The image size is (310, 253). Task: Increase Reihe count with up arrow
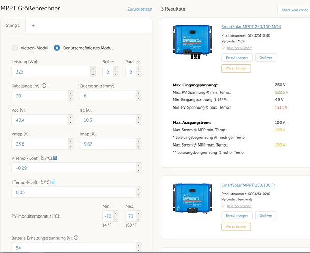point(116,69)
